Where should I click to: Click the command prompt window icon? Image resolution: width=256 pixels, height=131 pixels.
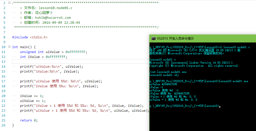pyautogui.click(x=153, y=39)
